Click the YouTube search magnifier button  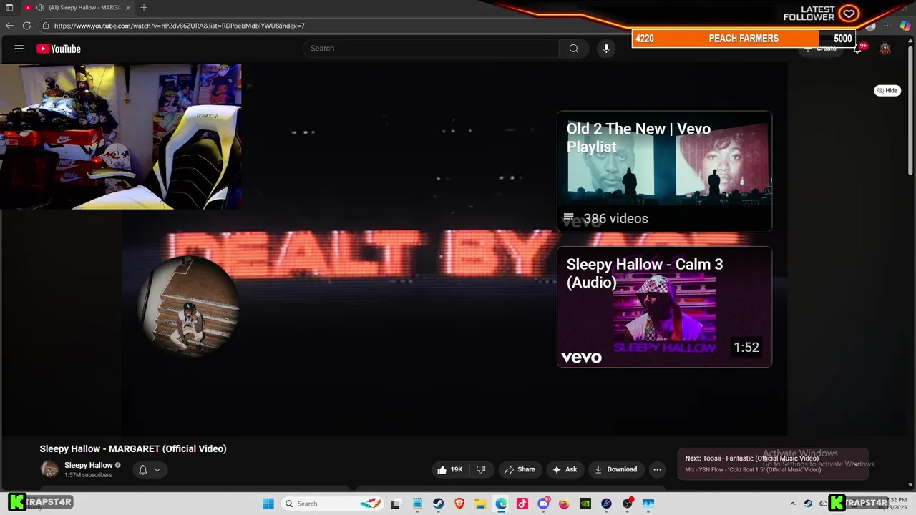[573, 49]
